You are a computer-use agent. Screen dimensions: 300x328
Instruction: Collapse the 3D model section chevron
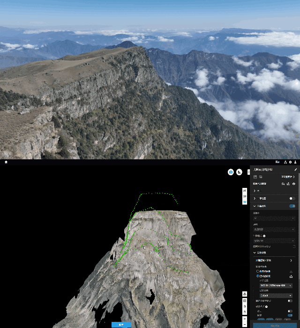tap(255, 206)
